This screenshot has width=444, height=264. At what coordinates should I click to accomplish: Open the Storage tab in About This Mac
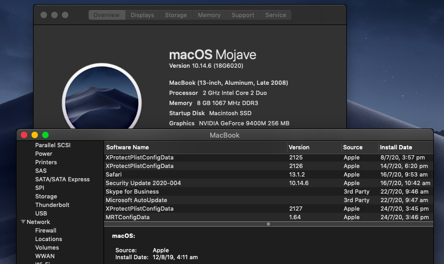click(x=176, y=15)
